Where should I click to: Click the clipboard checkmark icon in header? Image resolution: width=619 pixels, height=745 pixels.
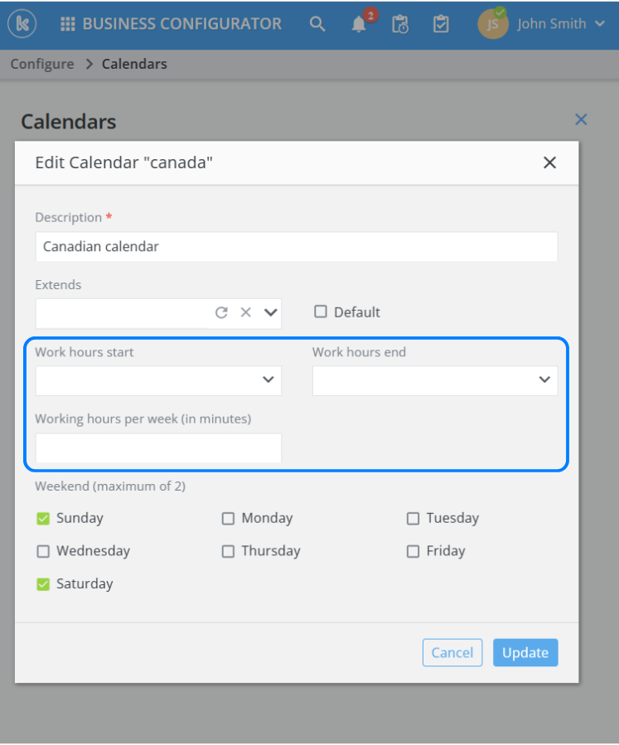pos(441,24)
